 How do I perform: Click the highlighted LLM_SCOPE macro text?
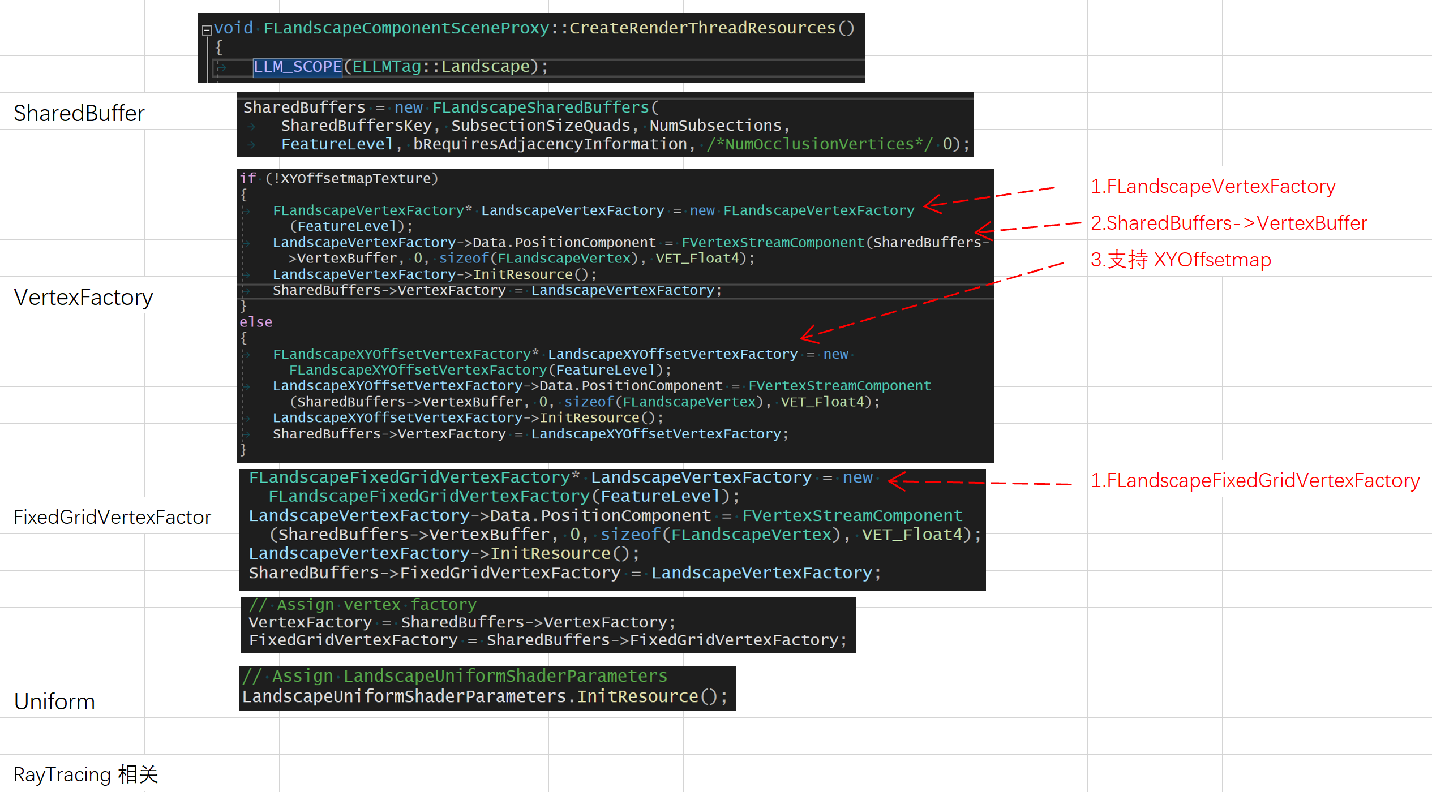(298, 67)
